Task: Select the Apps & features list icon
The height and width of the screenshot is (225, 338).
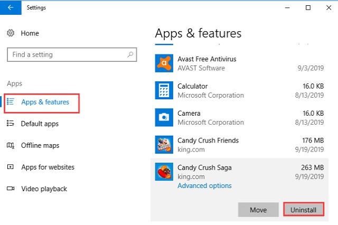Action: [11, 101]
